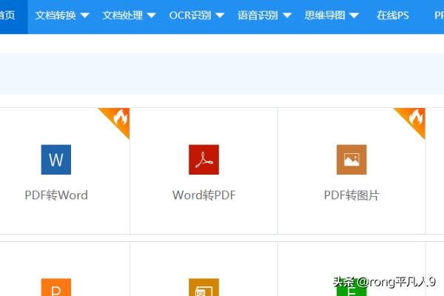
Task: Go to 在线PS in navigation bar
Action: tap(393, 16)
